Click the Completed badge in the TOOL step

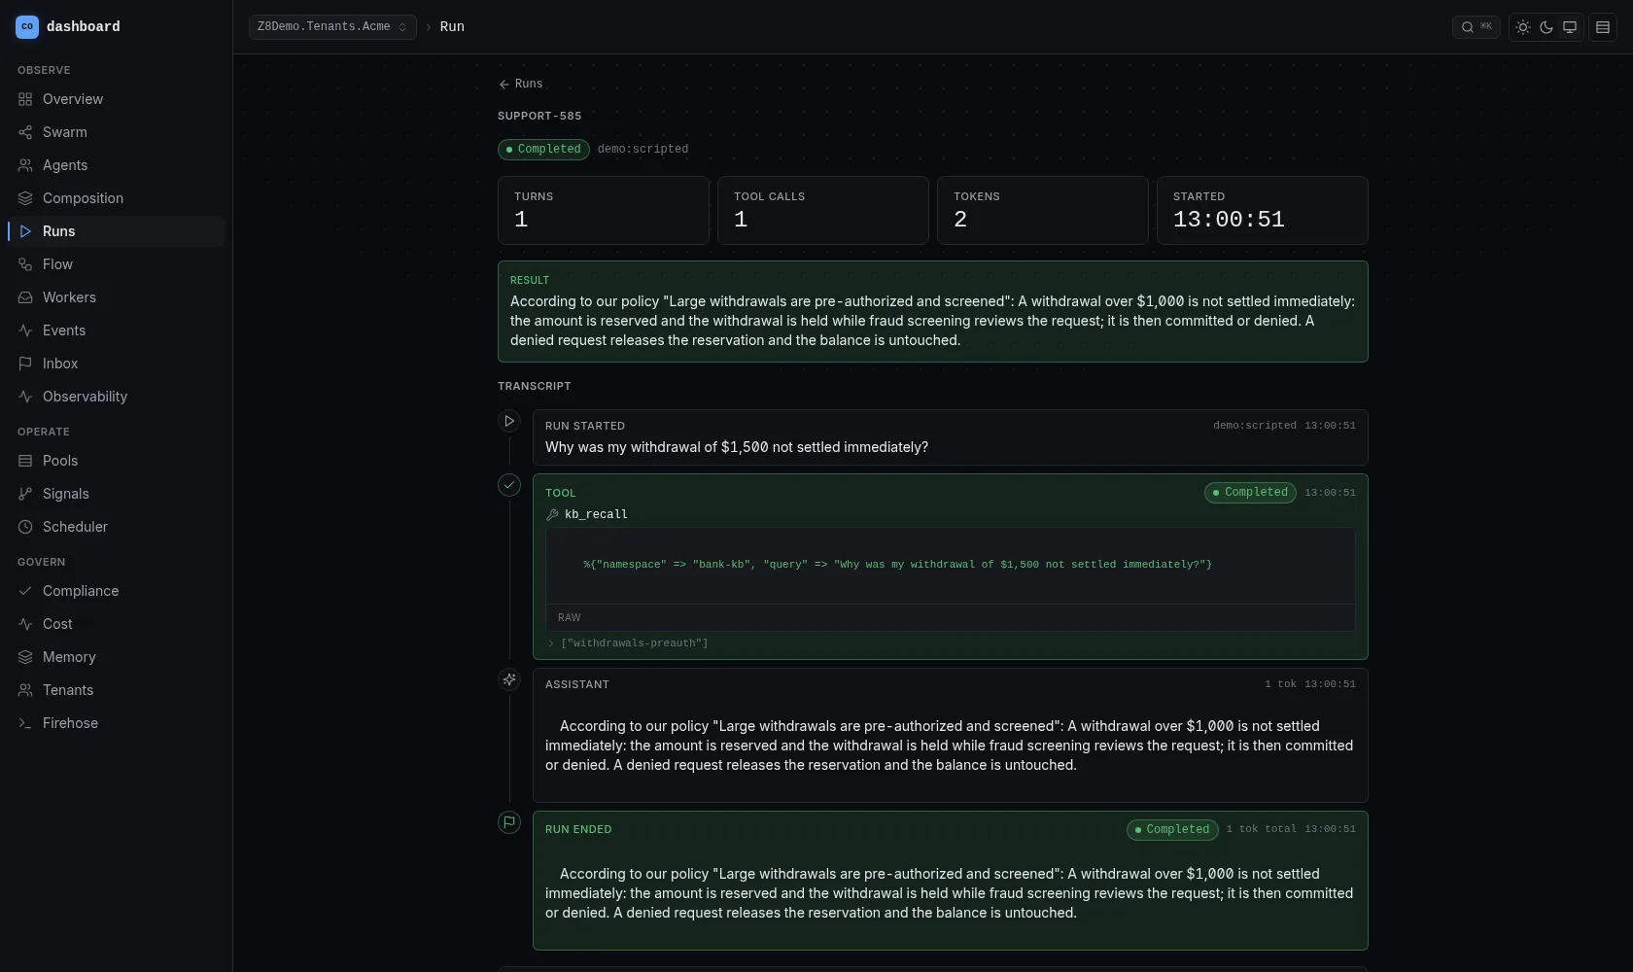[x=1250, y=493]
